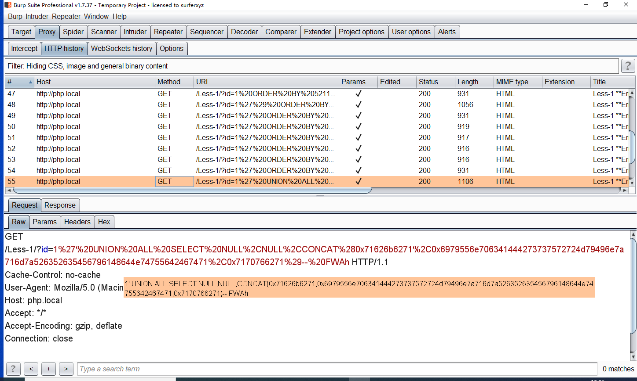Open the Alerts tab
This screenshot has height=381, width=637.
coord(447,32)
